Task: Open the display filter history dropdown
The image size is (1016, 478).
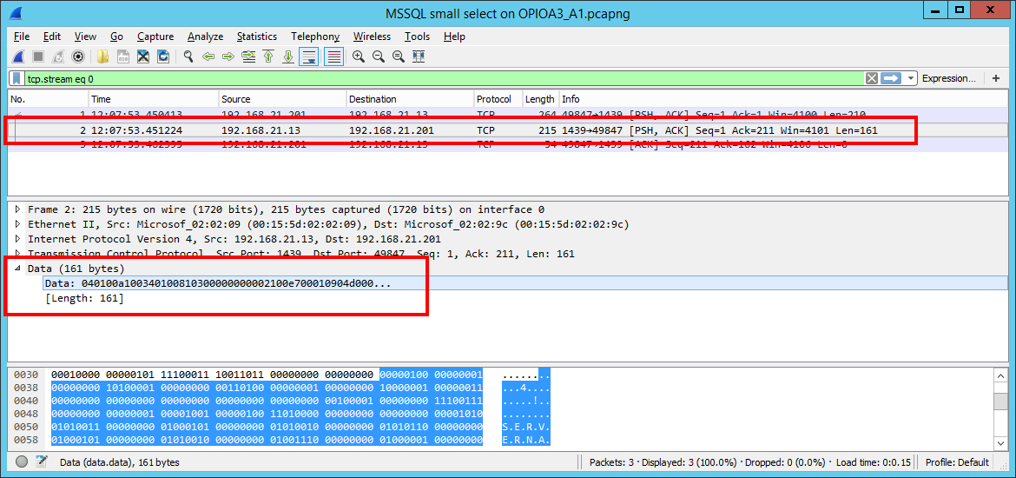Action: (x=910, y=78)
